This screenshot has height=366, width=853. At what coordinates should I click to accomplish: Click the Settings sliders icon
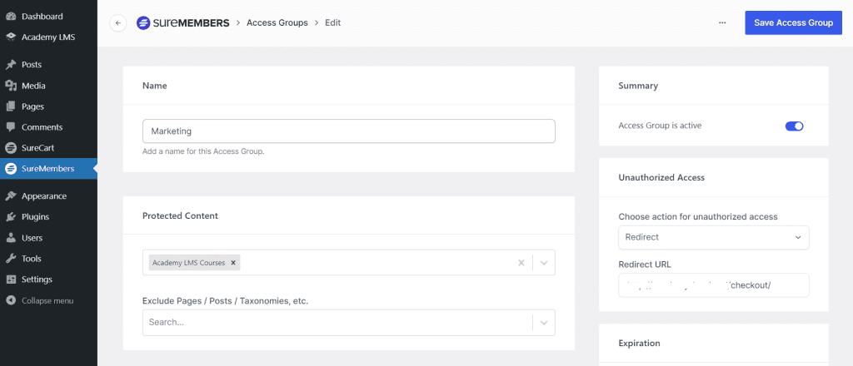tap(10, 279)
